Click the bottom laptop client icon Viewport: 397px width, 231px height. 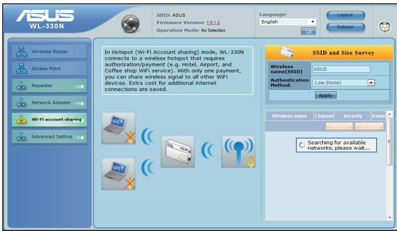tap(118, 174)
